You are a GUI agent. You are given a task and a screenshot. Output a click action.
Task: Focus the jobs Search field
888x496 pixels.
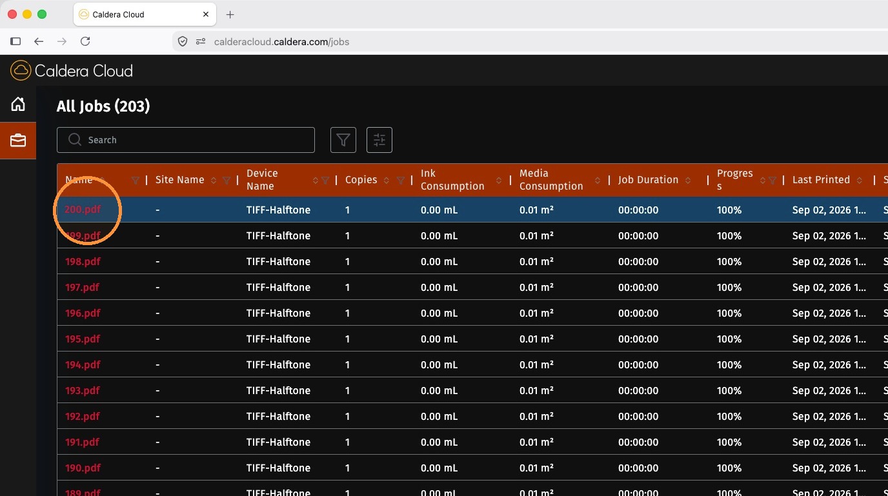(186, 140)
